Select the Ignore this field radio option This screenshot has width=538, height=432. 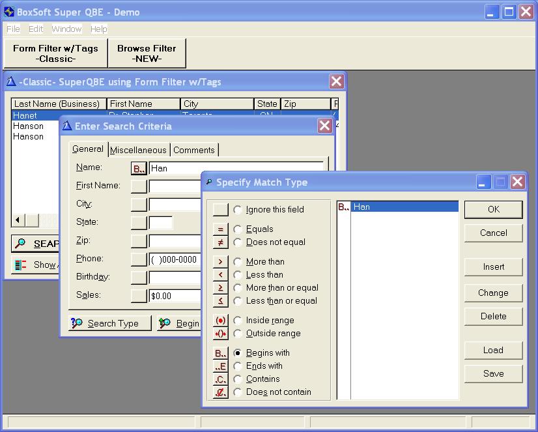pos(238,210)
